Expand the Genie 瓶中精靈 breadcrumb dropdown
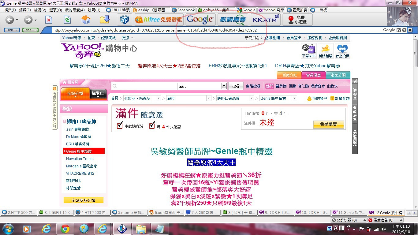Viewport: 418px width, 235px height. [x=294, y=98]
